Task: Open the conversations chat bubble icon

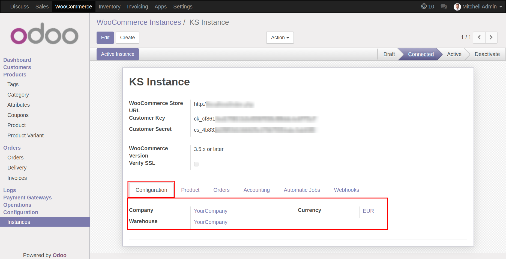Action: 444,7
